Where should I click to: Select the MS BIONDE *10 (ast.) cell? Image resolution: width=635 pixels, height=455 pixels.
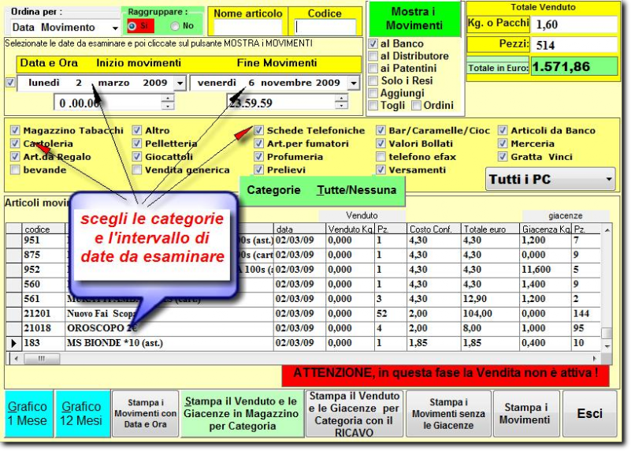click(169, 343)
